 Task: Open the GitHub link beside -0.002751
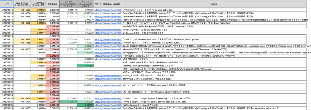click(108, 102)
